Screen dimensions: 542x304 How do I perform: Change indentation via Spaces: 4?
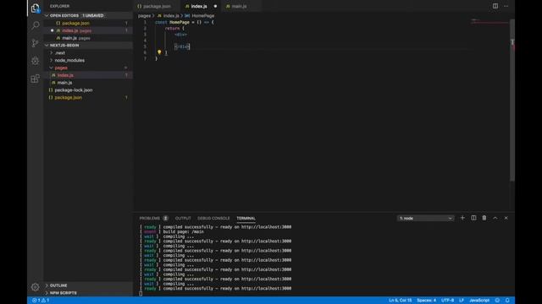[427, 301]
